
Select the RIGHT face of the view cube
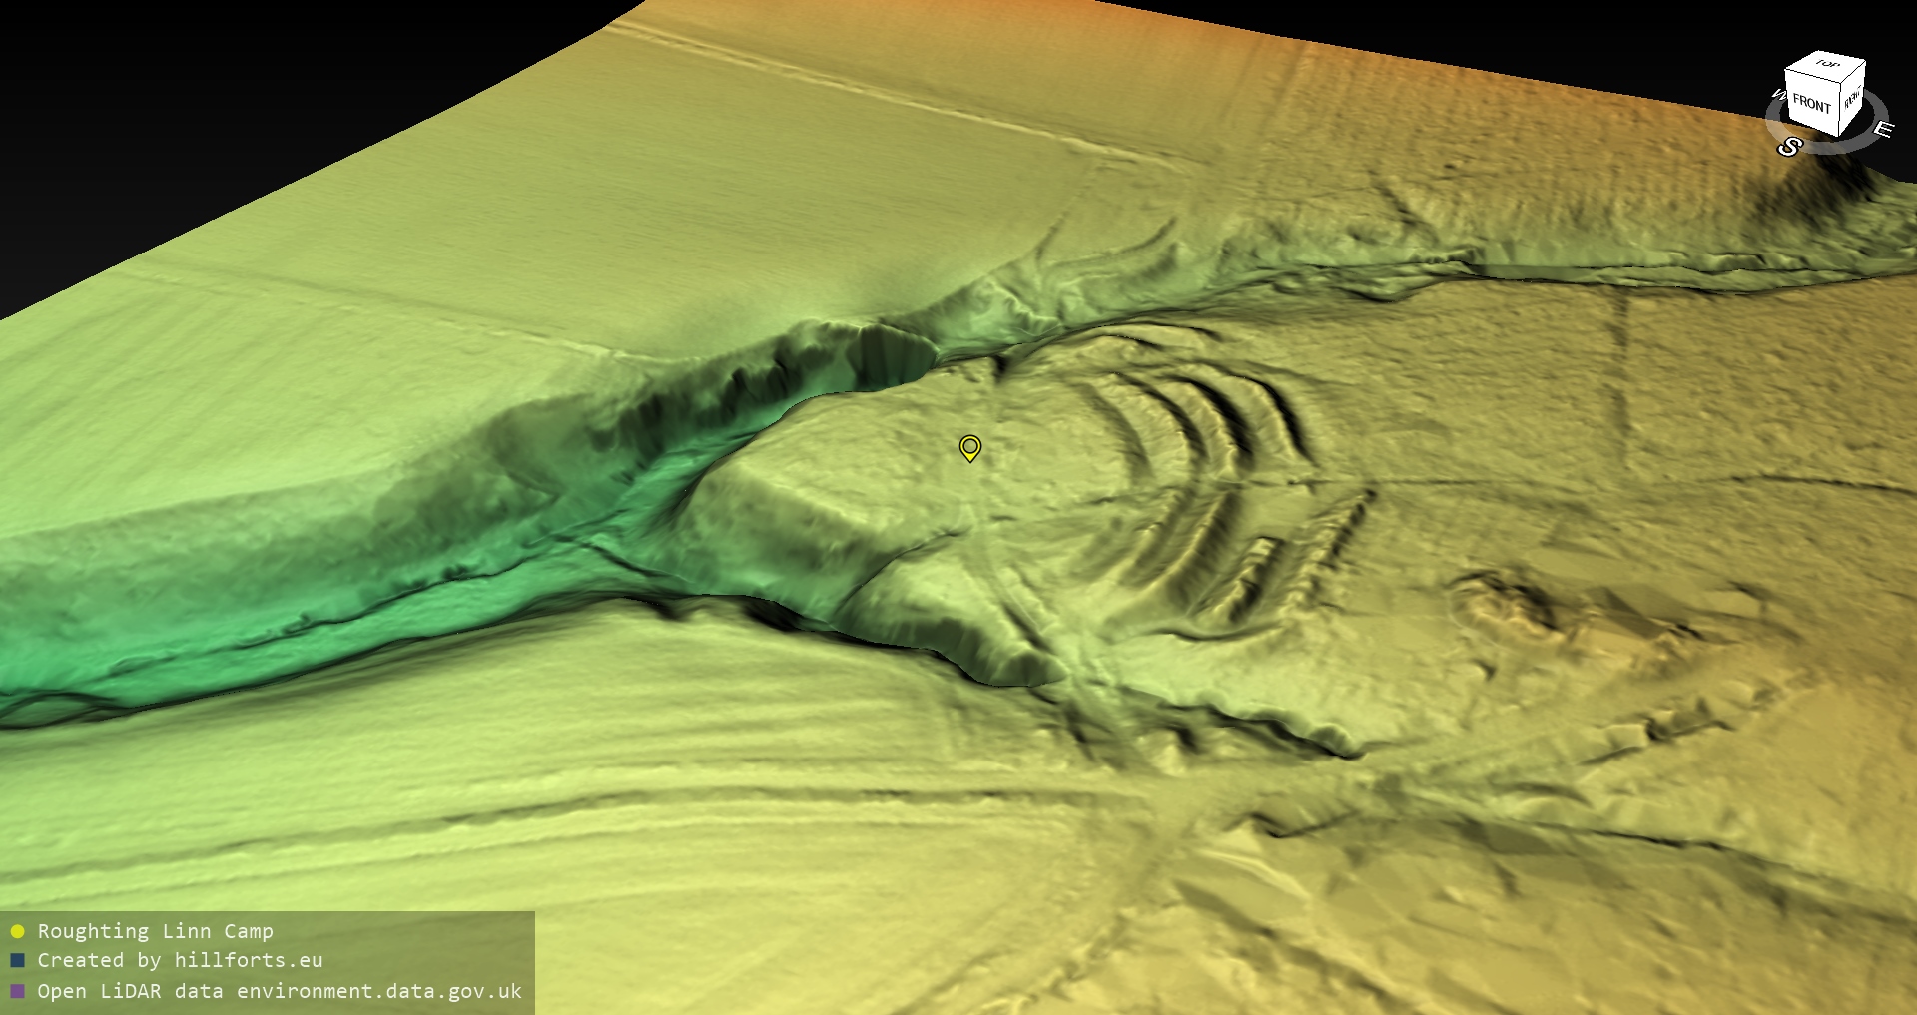1852,99
